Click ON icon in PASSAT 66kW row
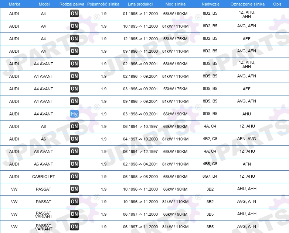 click(x=74, y=189)
